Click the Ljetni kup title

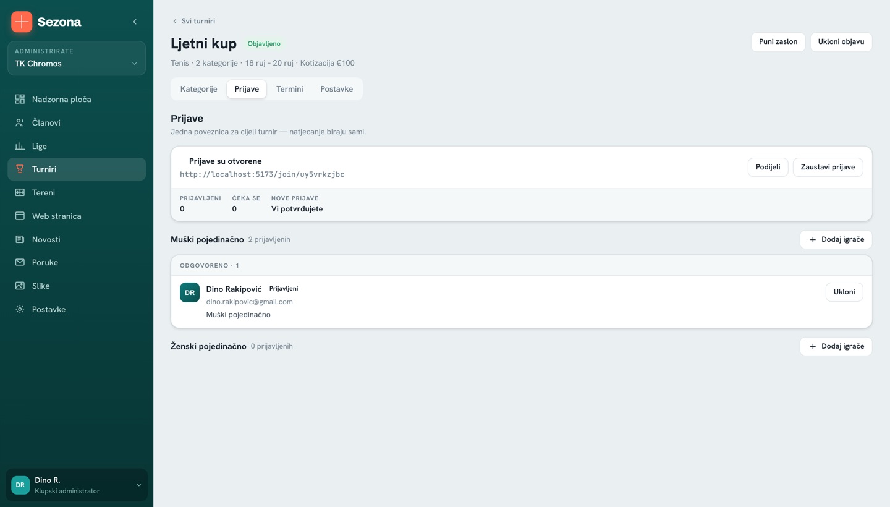tap(203, 43)
